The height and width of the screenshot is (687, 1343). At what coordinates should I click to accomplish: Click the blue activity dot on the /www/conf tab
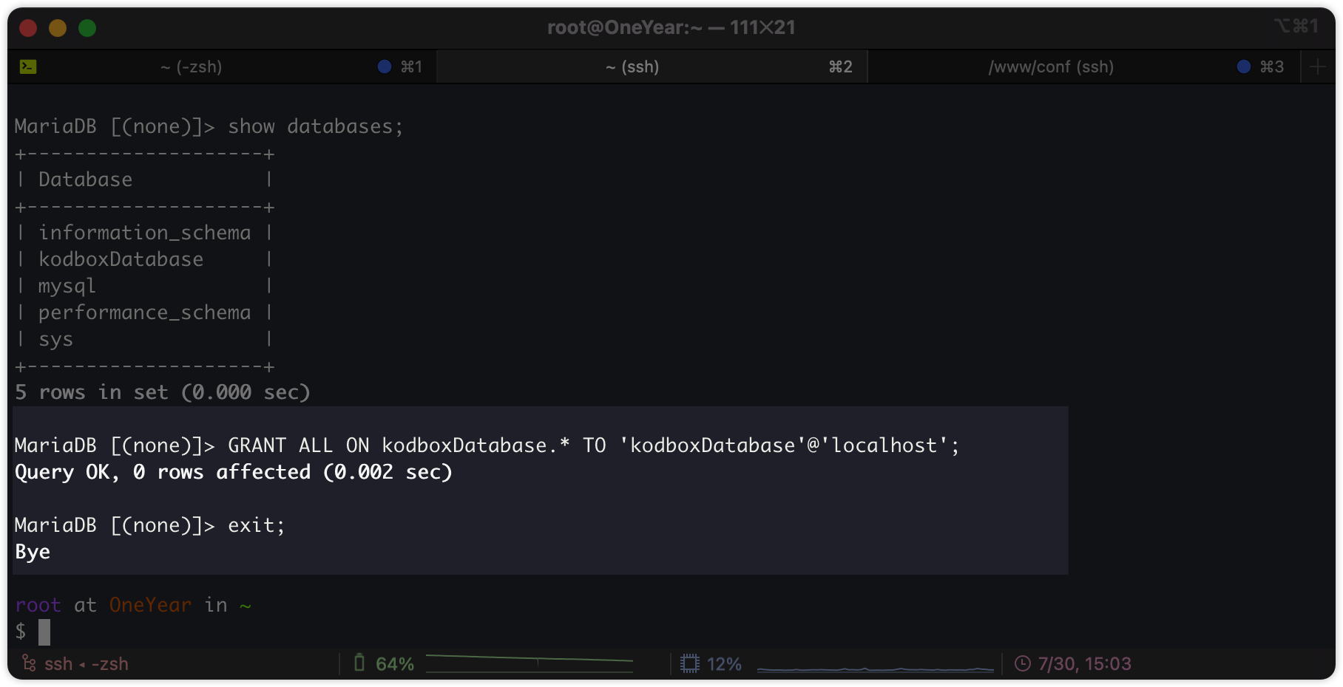click(x=1244, y=66)
